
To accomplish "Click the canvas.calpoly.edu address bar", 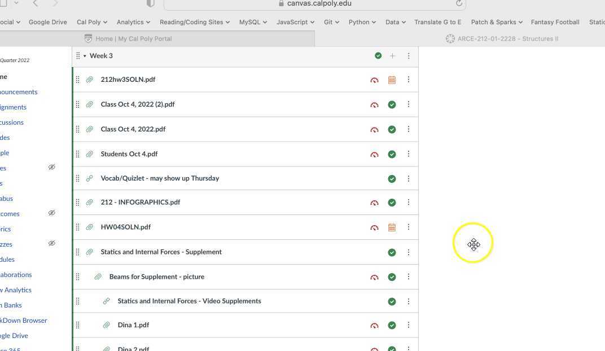I will click(x=319, y=3).
